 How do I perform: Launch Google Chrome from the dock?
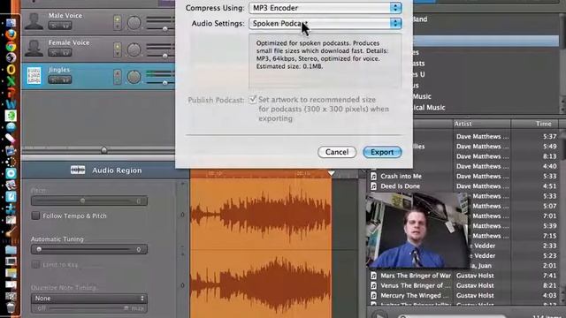pyautogui.click(x=11, y=46)
